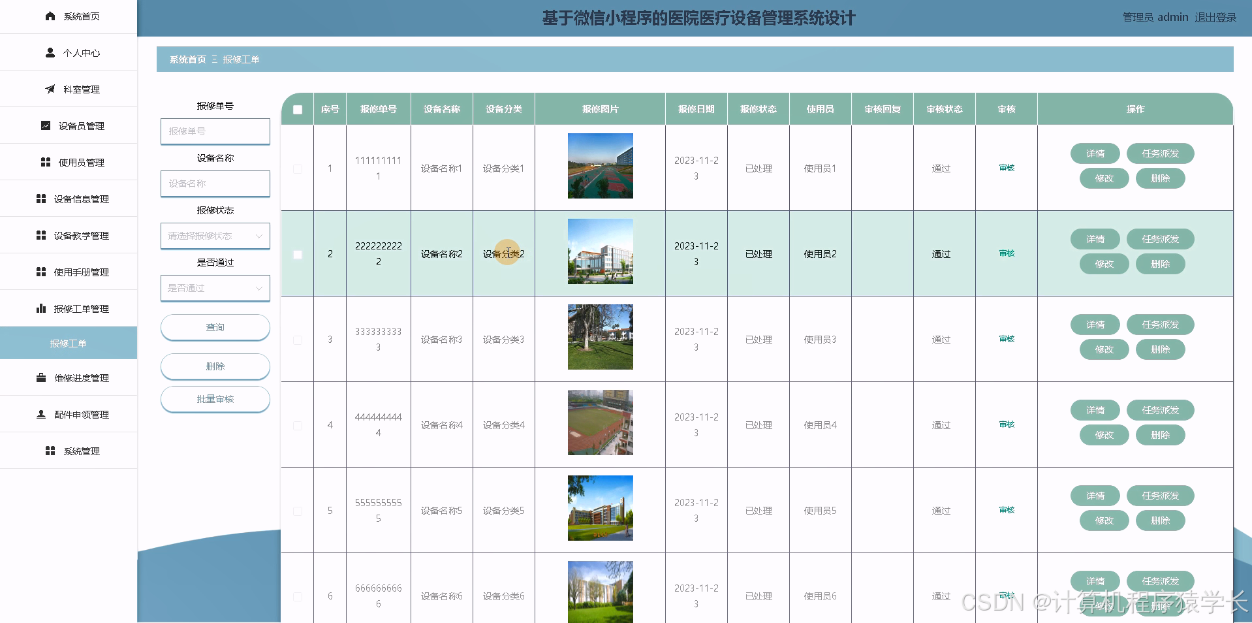Screen dimensions: 1252x623
Task: Click the 报修单号 input field
Action: click(x=215, y=131)
